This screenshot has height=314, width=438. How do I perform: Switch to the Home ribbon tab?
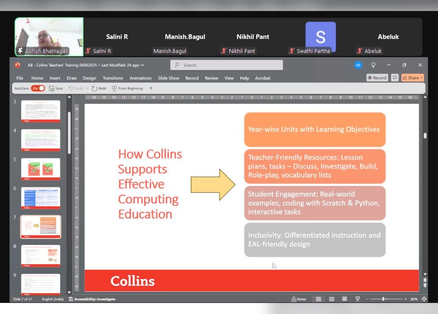pos(37,78)
